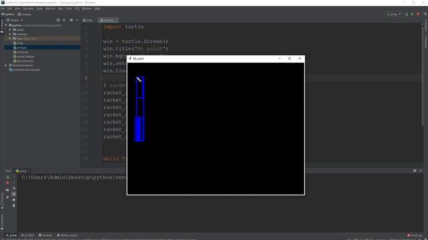Expand the assets folder
Image resolution: width=428 pixels, height=240 pixels.
tap(10, 29)
